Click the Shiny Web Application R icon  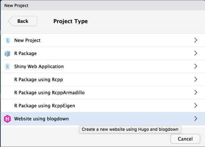(x=7, y=67)
